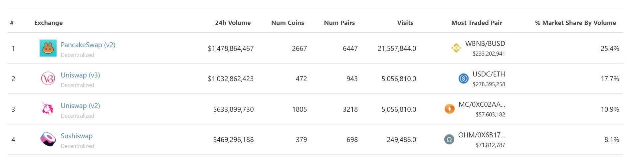The height and width of the screenshot is (158, 630).
Task: Click the Sushiswap sushi logo icon
Action: (48, 139)
